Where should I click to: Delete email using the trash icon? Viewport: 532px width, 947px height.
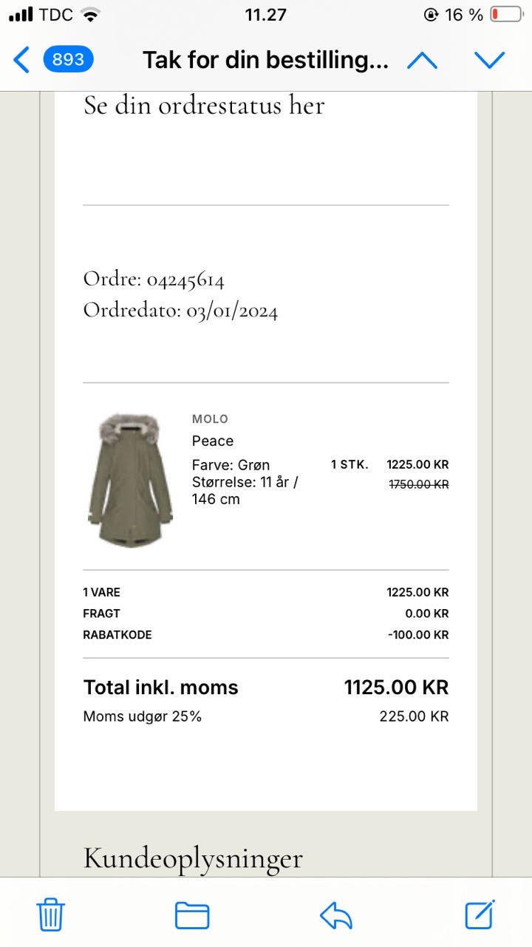[x=51, y=915]
